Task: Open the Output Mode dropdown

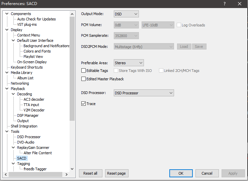Action: 126,14
